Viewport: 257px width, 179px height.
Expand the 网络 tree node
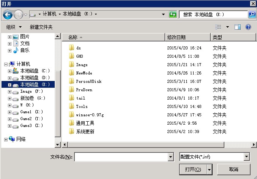click(6, 139)
